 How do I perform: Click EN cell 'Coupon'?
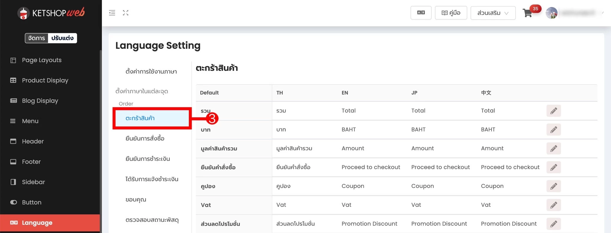click(x=353, y=186)
